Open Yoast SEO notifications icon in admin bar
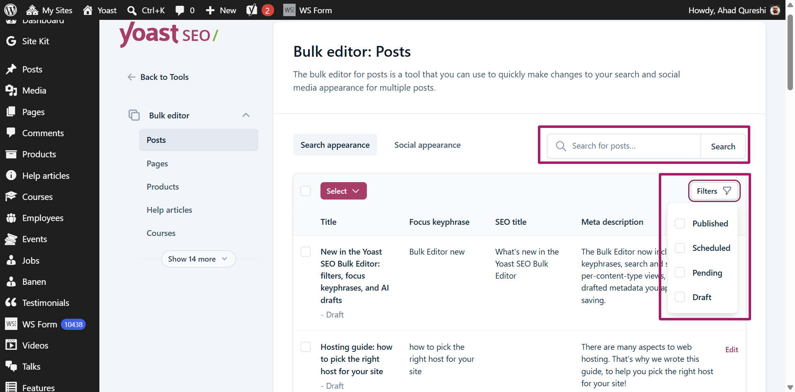 [252, 10]
